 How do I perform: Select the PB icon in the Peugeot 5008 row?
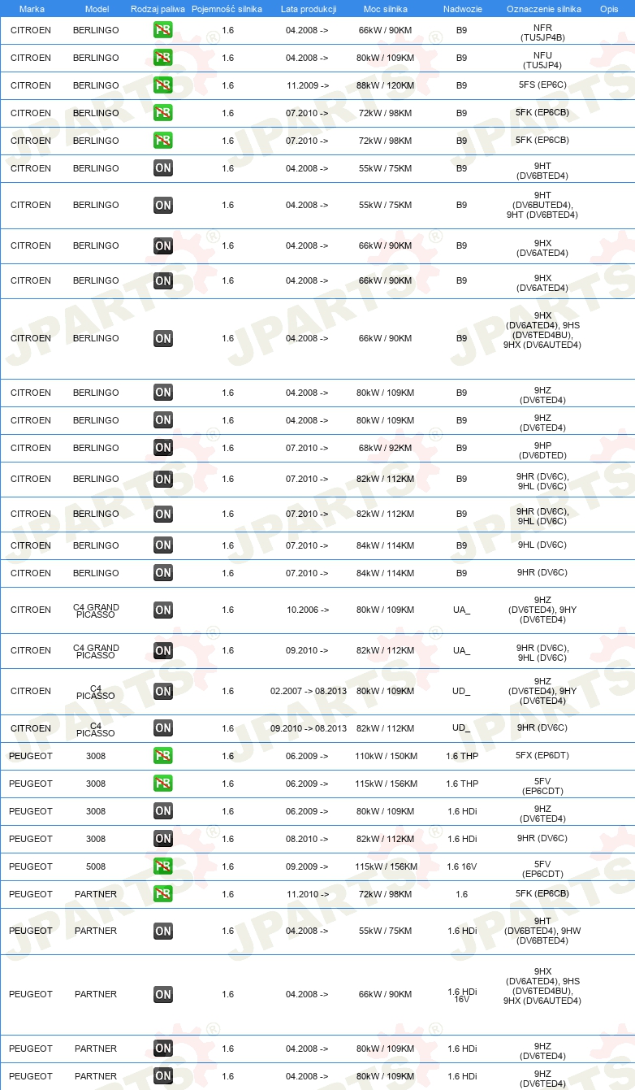coord(162,866)
